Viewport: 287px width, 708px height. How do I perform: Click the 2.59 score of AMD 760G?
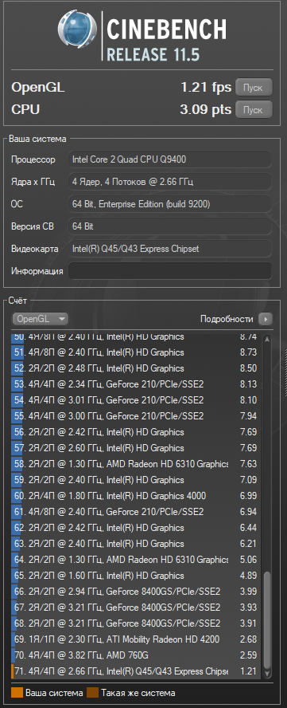[x=249, y=655]
